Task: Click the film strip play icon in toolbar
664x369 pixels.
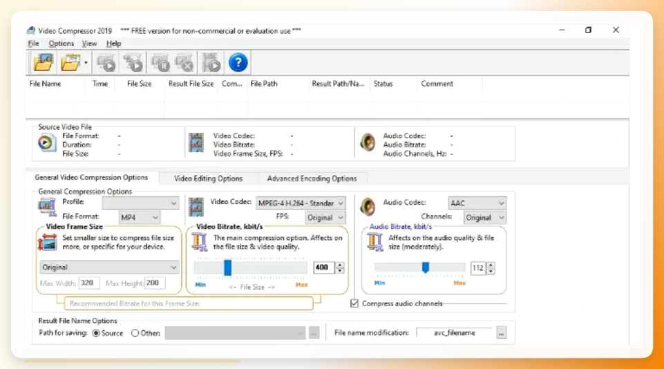Action: click(211, 63)
